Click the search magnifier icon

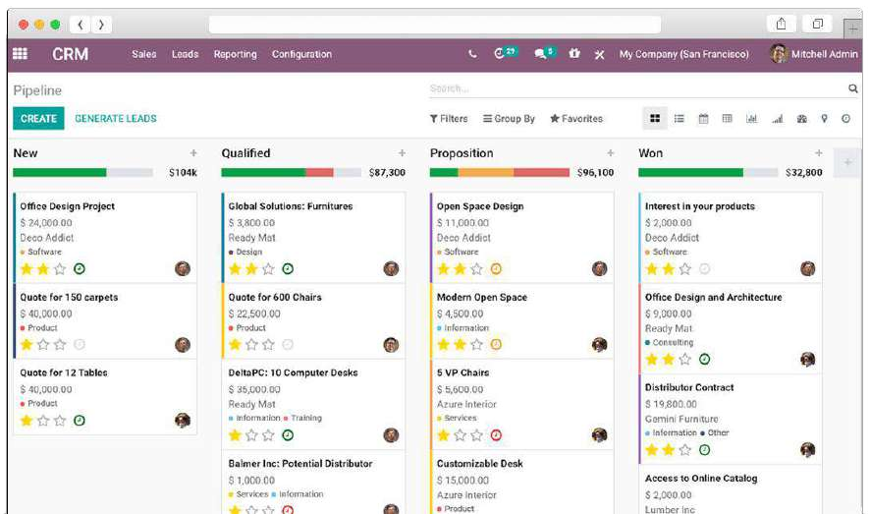click(852, 88)
